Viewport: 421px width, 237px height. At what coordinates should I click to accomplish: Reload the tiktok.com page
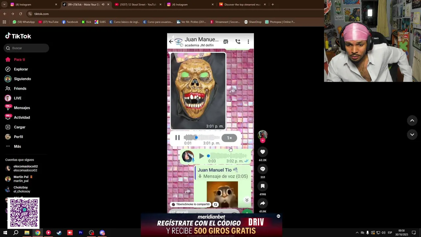tap(20, 14)
